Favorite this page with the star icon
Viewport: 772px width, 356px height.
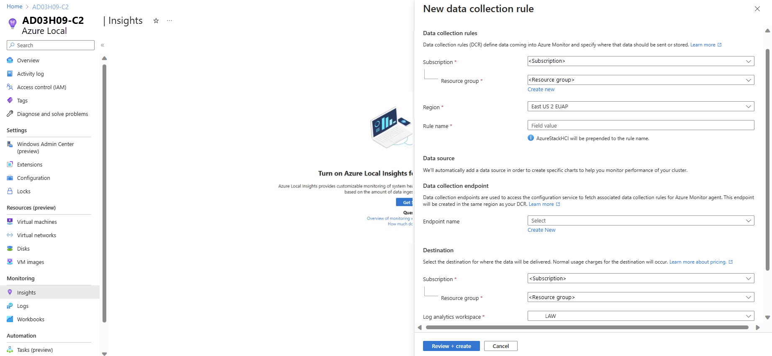pyautogui.click(x=156, y=20)
